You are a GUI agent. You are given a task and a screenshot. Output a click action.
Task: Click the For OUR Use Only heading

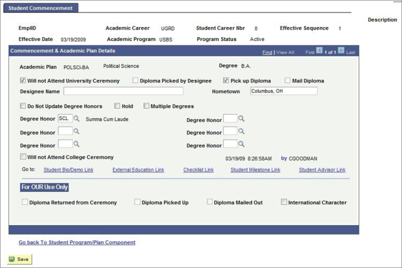[45, 187]
